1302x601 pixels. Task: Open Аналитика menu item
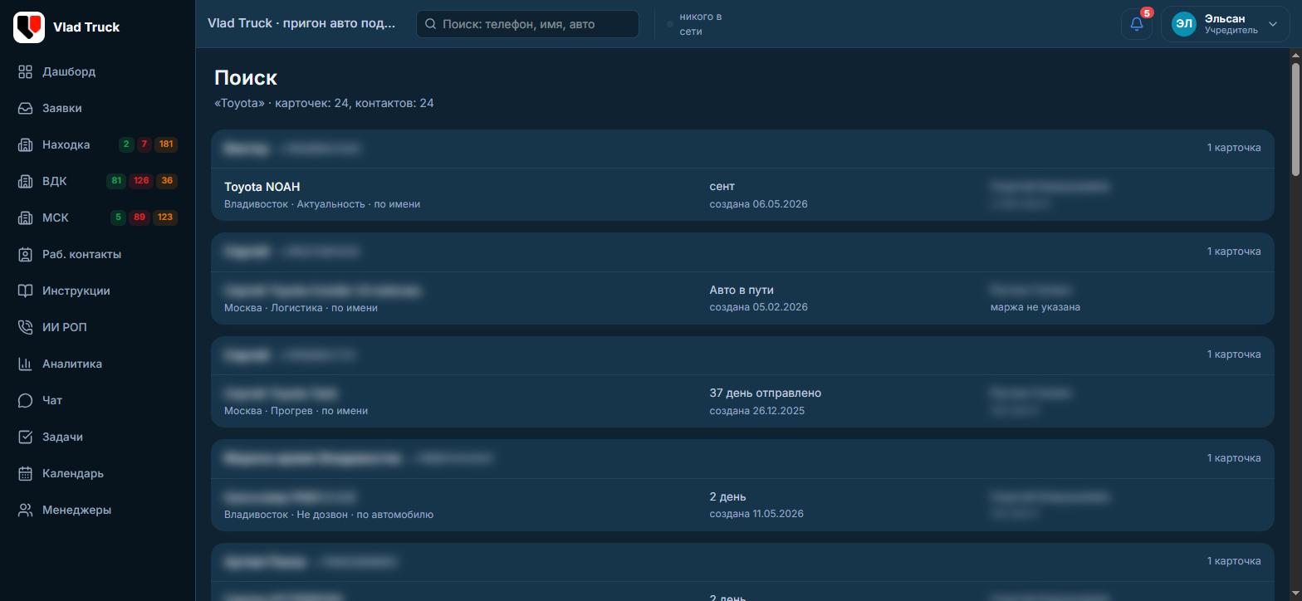tap(98, 364)
